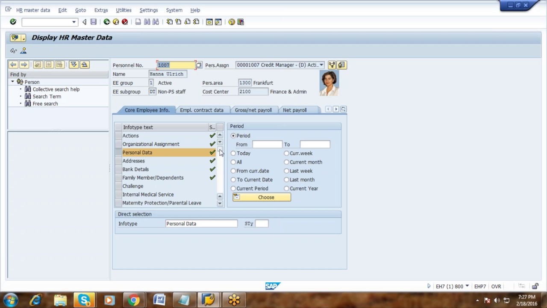Click the Overview mountain icon
This screenshot has height=308, width=547.
[24, 51]
